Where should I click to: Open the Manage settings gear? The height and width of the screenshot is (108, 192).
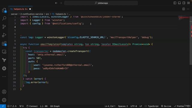point(4,100)
